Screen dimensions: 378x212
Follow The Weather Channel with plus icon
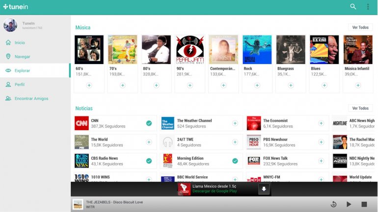coord(235,123)
